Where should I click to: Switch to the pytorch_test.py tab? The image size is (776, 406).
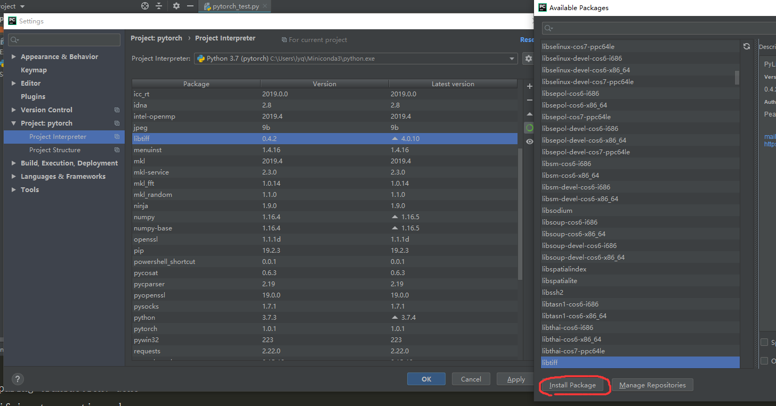235,6
